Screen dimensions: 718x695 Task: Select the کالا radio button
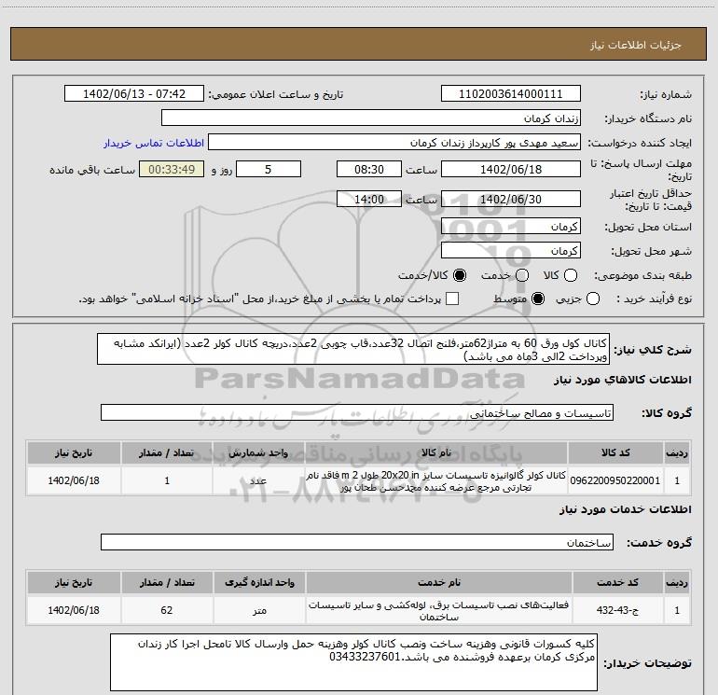pos(573,275)
